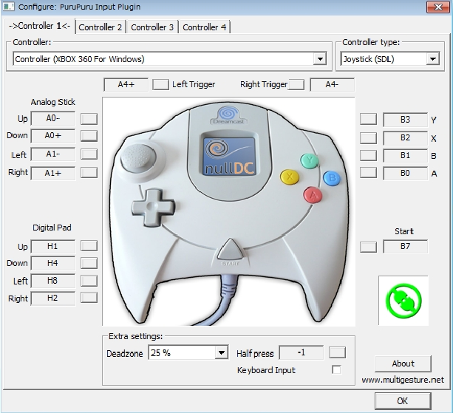Click the Right Trigger A4- field
The image size is (453, 413).
(333, 84)
